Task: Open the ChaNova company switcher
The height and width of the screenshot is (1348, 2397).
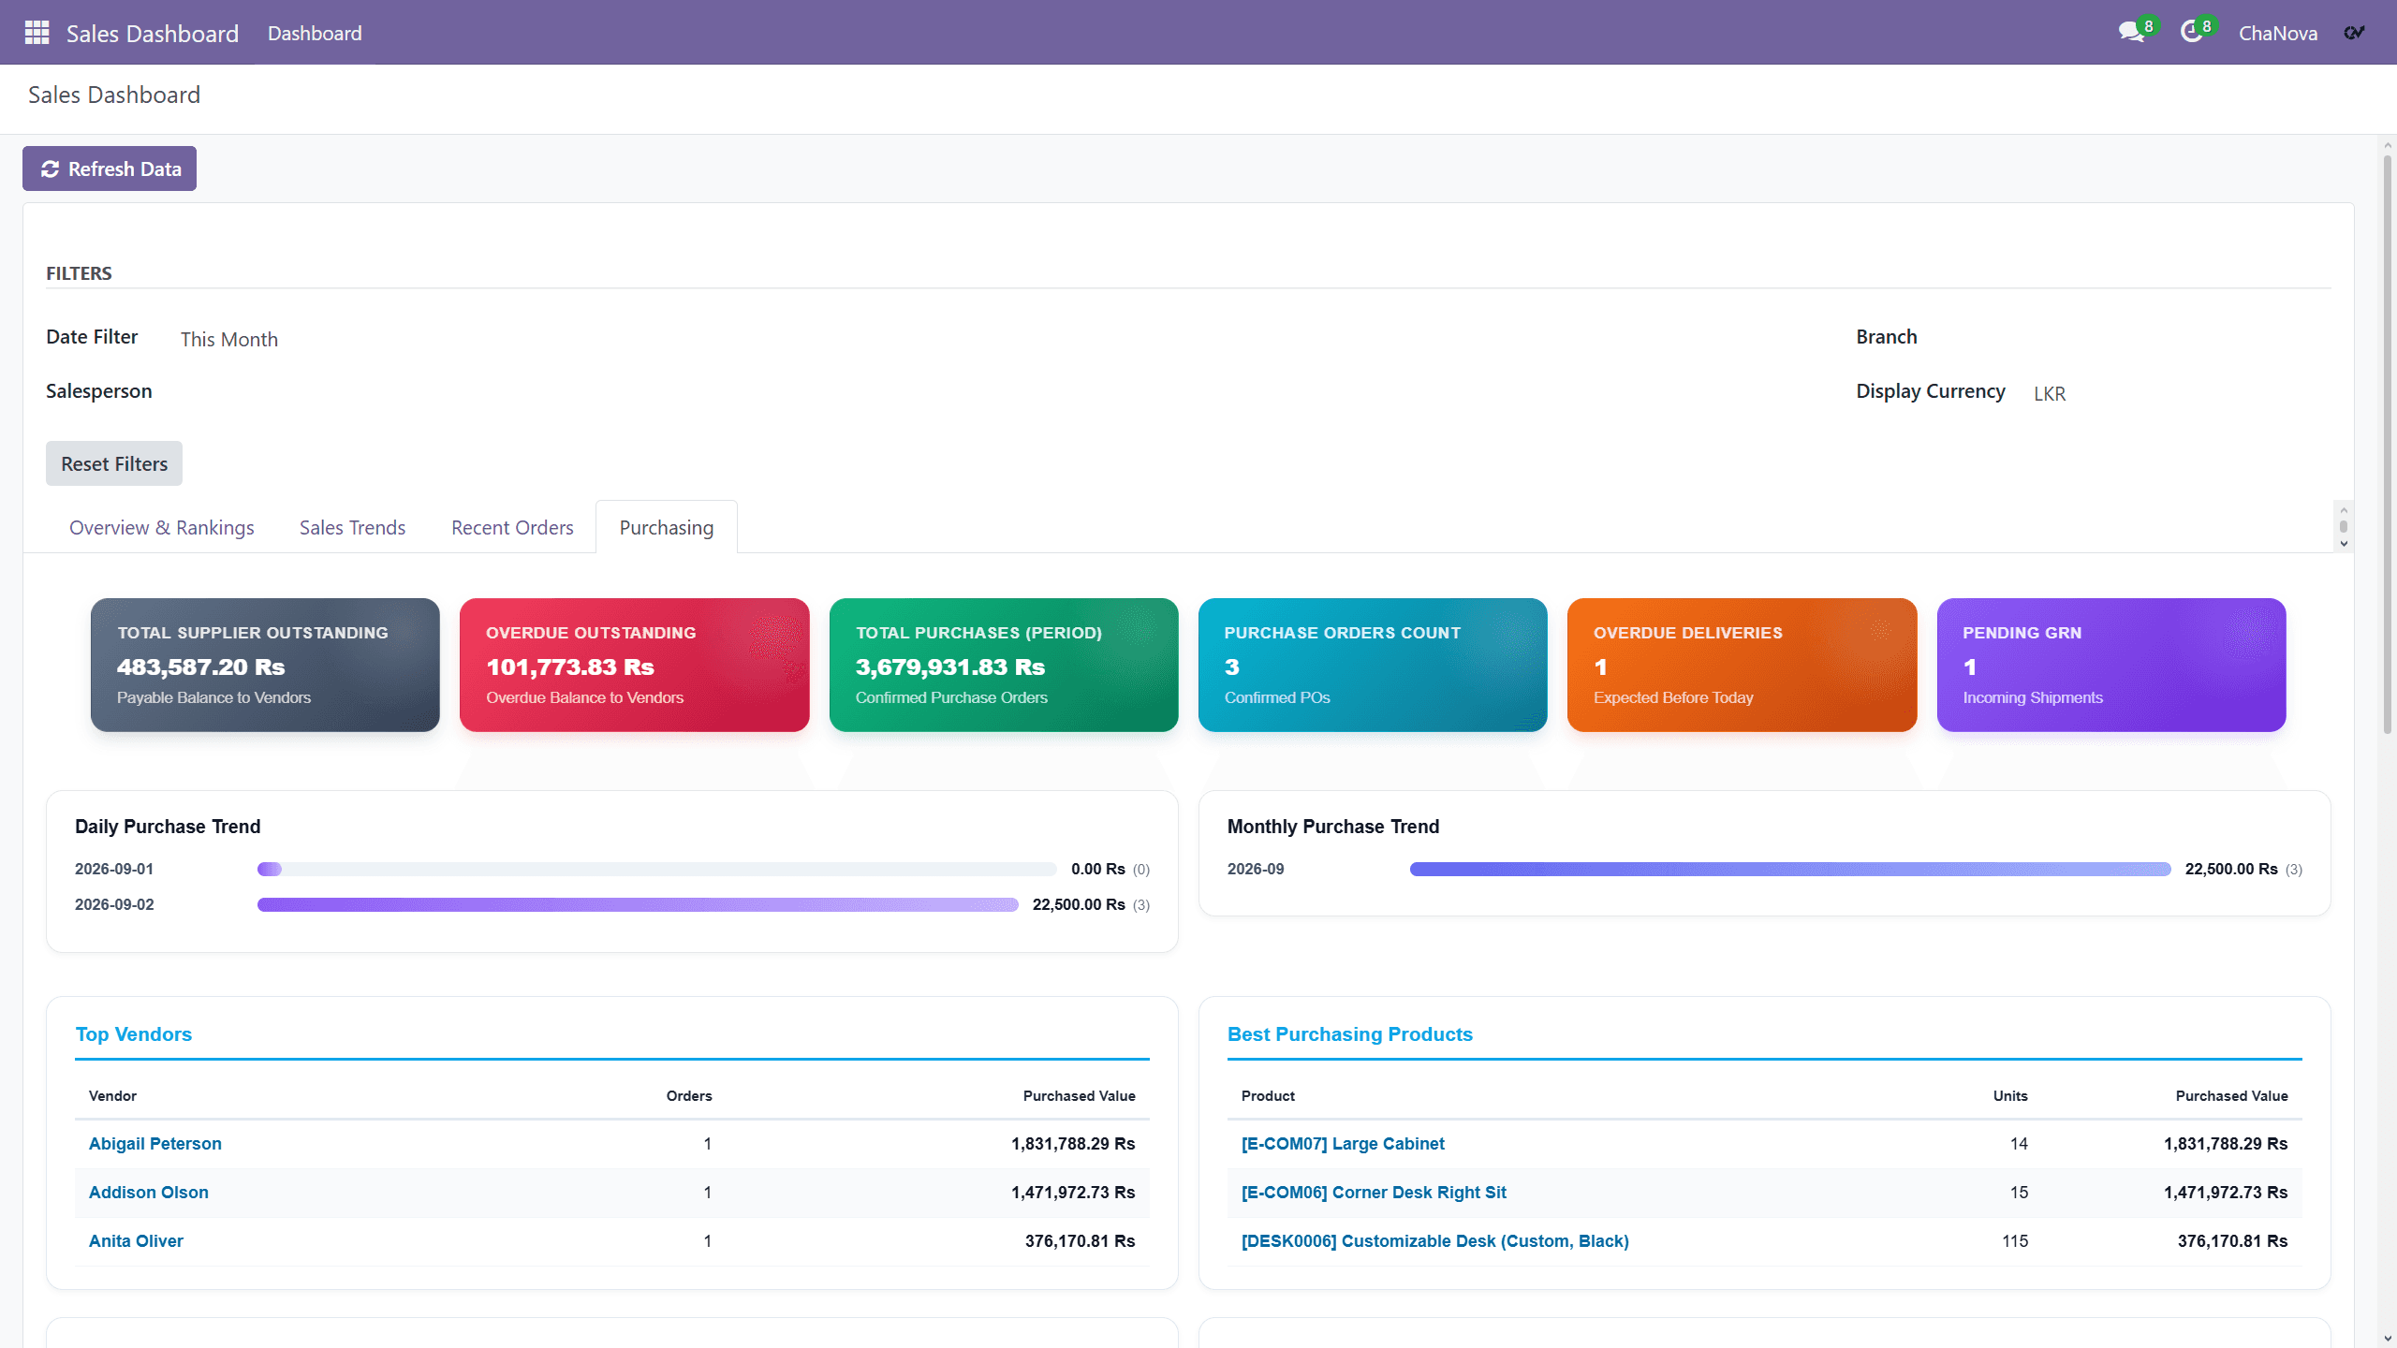Action: pos(2278,33)
